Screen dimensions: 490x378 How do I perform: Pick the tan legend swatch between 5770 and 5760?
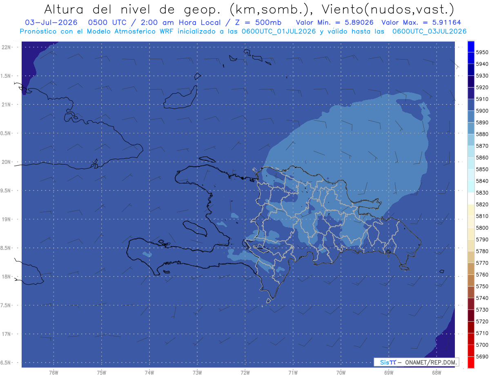click(471, 269)
